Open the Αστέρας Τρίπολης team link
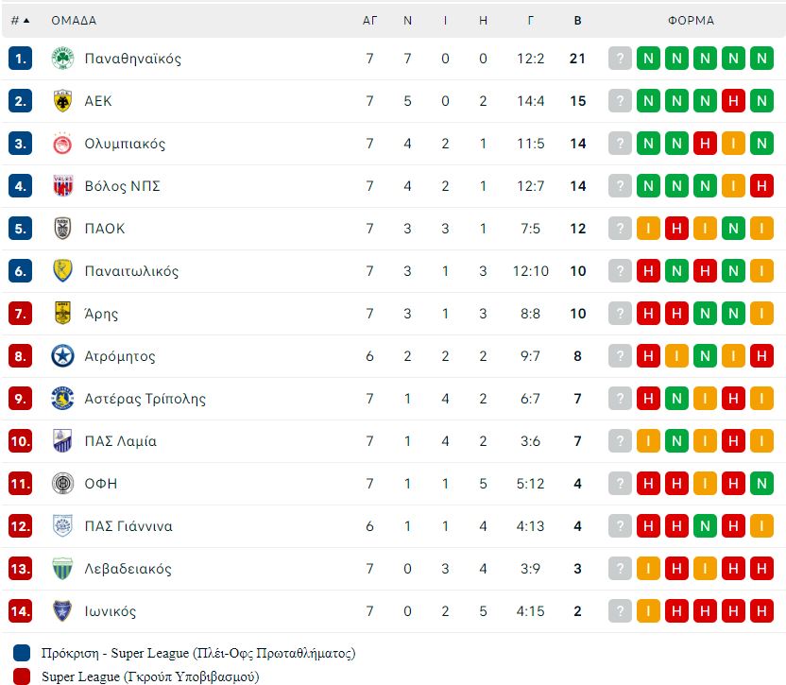Viewport: 786px width, 685px height. coord(145,399)
